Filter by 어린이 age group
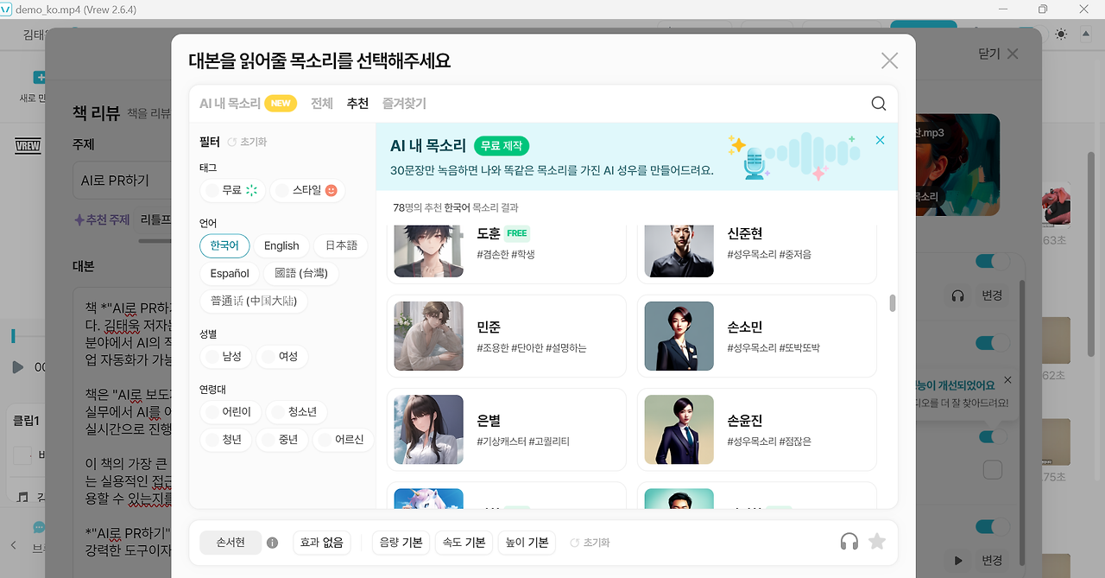This screenshot has height=578, width=1105. pos(230,412)
